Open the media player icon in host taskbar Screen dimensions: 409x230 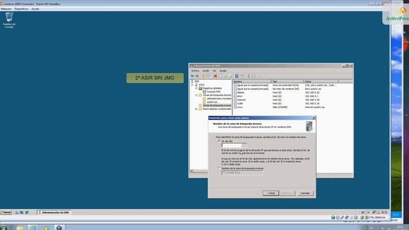[46, 227]
